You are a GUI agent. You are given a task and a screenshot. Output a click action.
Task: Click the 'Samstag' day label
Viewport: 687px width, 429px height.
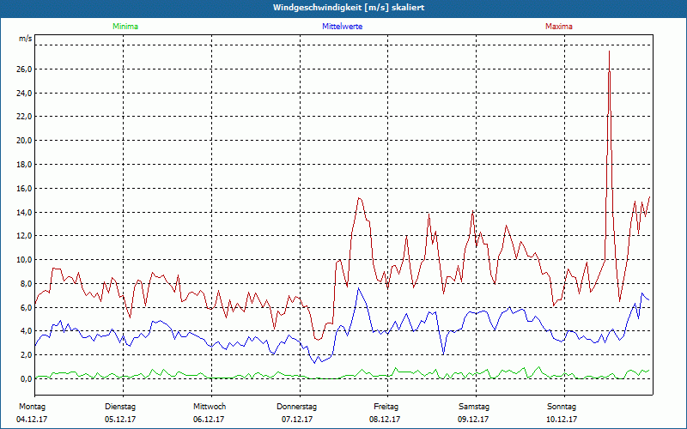coord(474,407)
